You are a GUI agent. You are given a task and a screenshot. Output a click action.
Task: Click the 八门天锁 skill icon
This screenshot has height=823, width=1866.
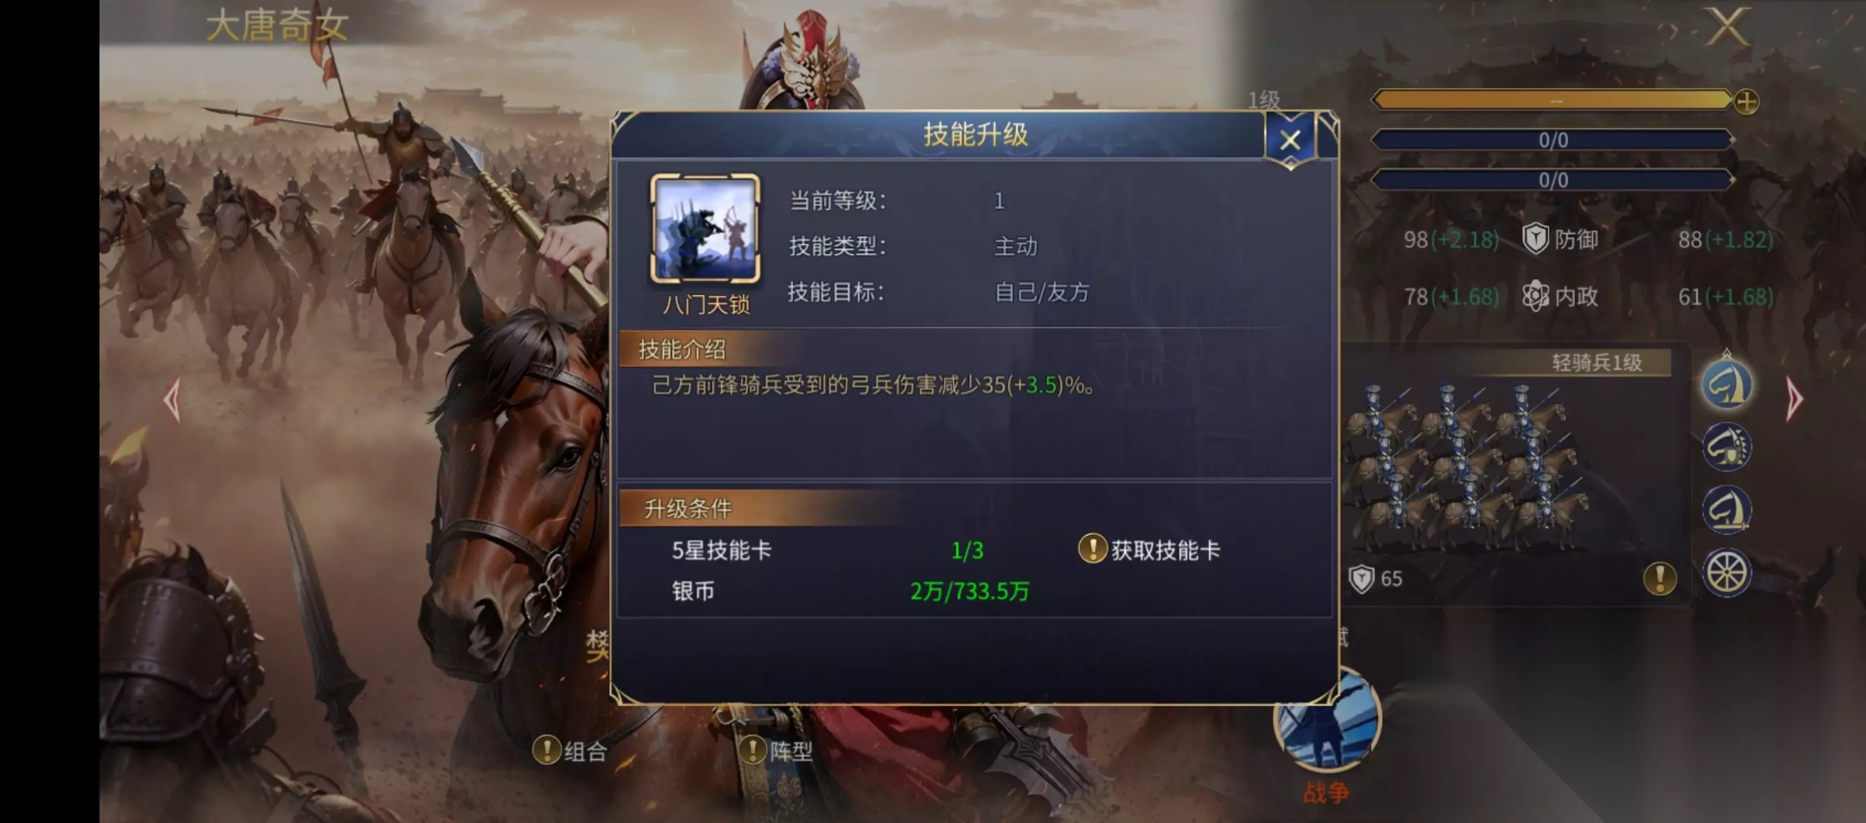(706, 229)
